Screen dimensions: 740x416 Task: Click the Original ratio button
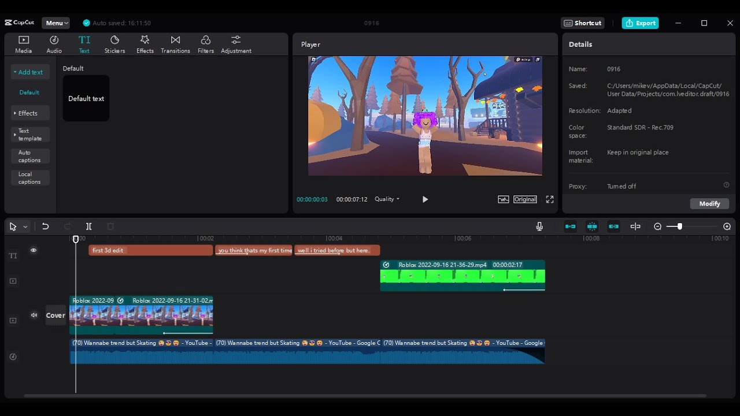[x=525, y=199]
